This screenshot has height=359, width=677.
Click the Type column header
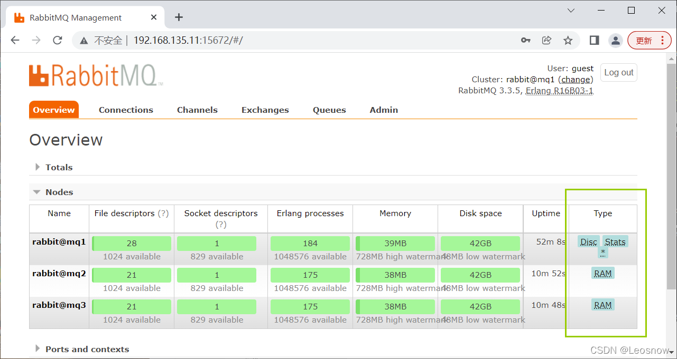click(603, 214)
